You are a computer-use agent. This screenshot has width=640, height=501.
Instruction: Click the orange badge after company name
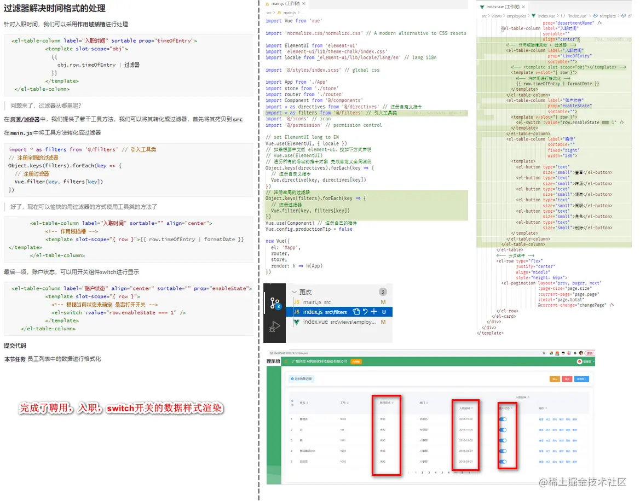pos(356,362)
